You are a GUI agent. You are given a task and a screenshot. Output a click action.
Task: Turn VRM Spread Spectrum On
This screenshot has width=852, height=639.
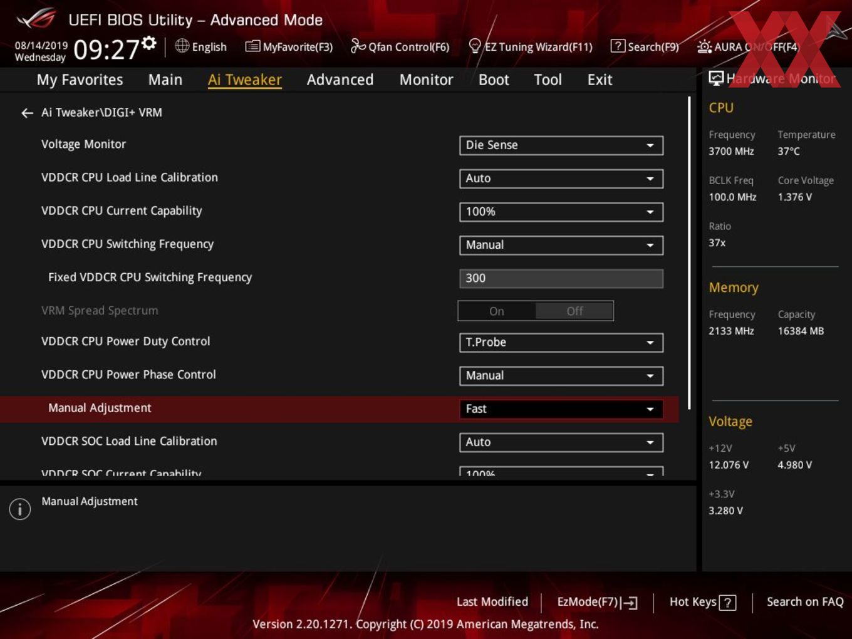497,311
